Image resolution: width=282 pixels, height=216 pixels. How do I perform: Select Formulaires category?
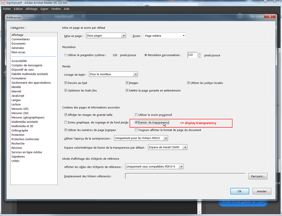pyautogui.click(x=34, y=78)
